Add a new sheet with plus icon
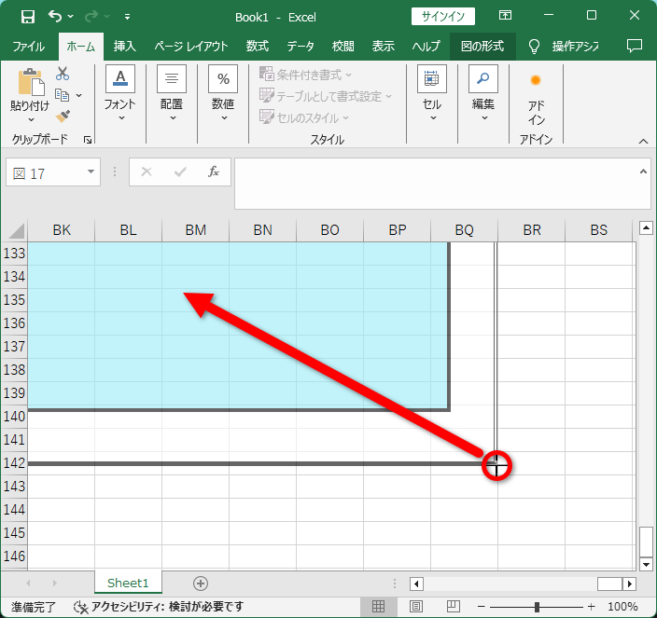 click(201, 584)
